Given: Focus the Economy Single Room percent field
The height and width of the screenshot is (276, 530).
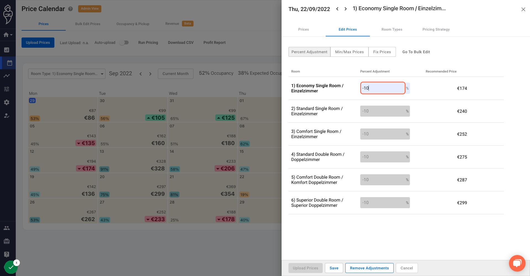Looking at the screenshot, I should point(383,88).
